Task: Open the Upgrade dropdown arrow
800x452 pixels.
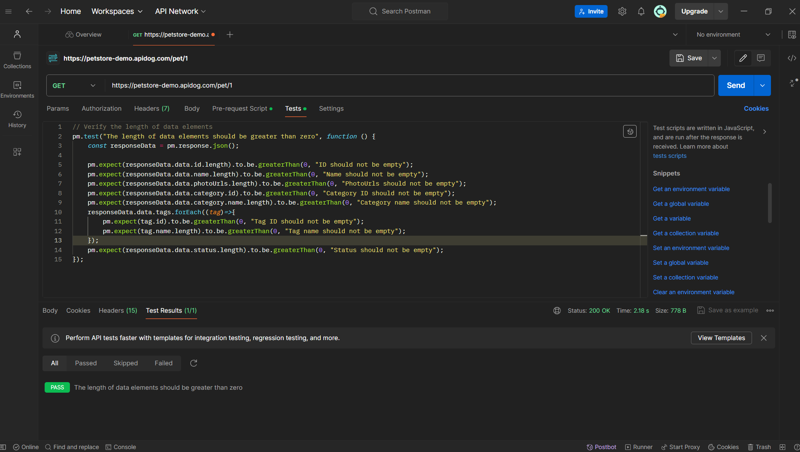Action: pyautogui.click(x=721, y=11)
